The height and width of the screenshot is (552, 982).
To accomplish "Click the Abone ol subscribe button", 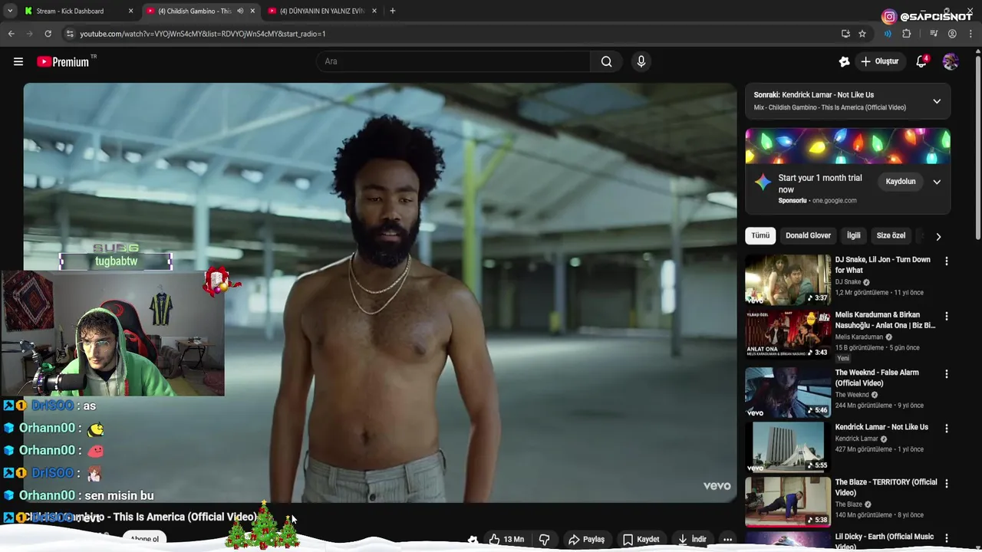I will coord(144,539).
